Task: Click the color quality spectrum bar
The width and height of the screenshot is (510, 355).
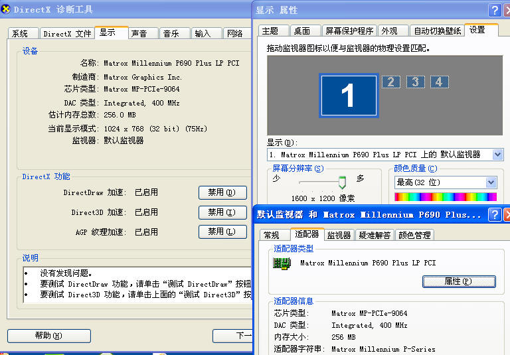Action: 446,196
